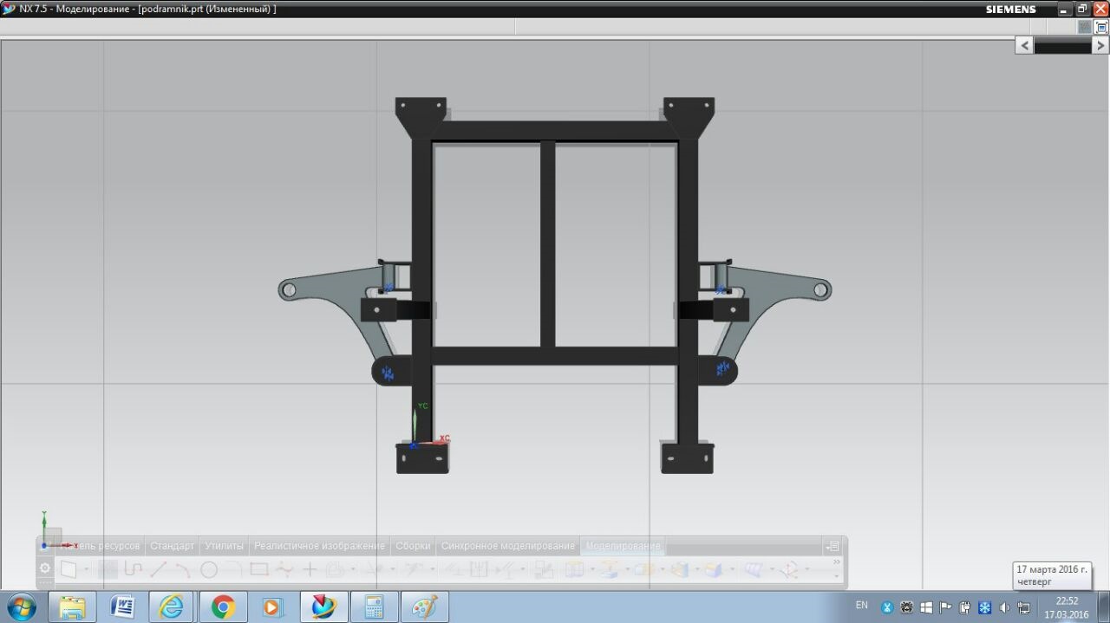The image size is (1110, 623).
Task: Open Calculator from the taskbar
Action: pyautogui.click(x=374, y=607)
